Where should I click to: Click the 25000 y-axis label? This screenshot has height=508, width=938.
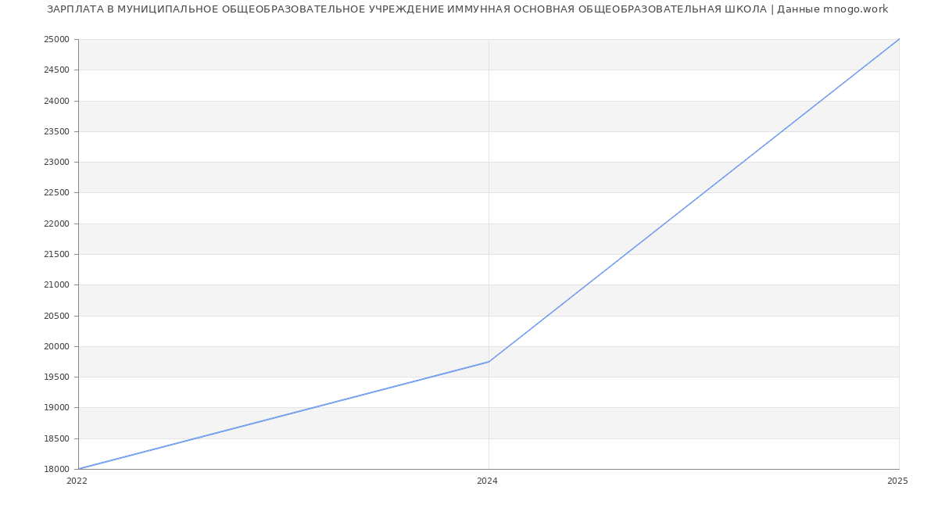(x=57, y=39)
